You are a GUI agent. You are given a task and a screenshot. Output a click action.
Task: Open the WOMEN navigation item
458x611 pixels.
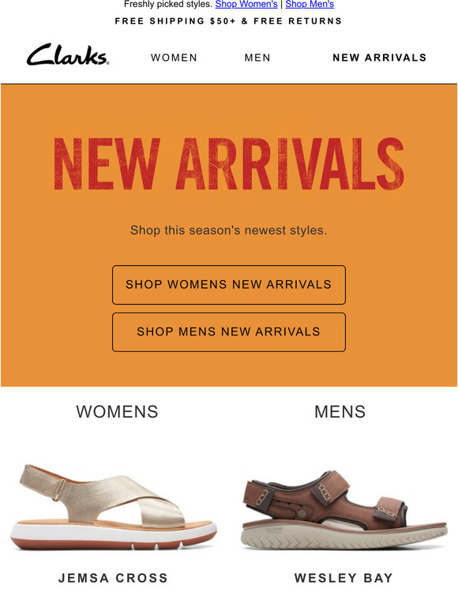pyautogui.click(x=174, y=58)
